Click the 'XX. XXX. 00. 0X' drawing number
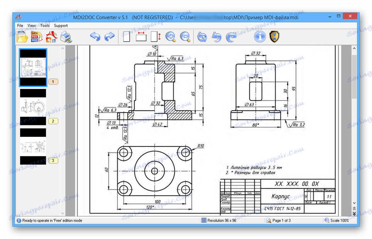Viewport: 372px width, 239px height. pyautogui.click(x=297, y=184)
